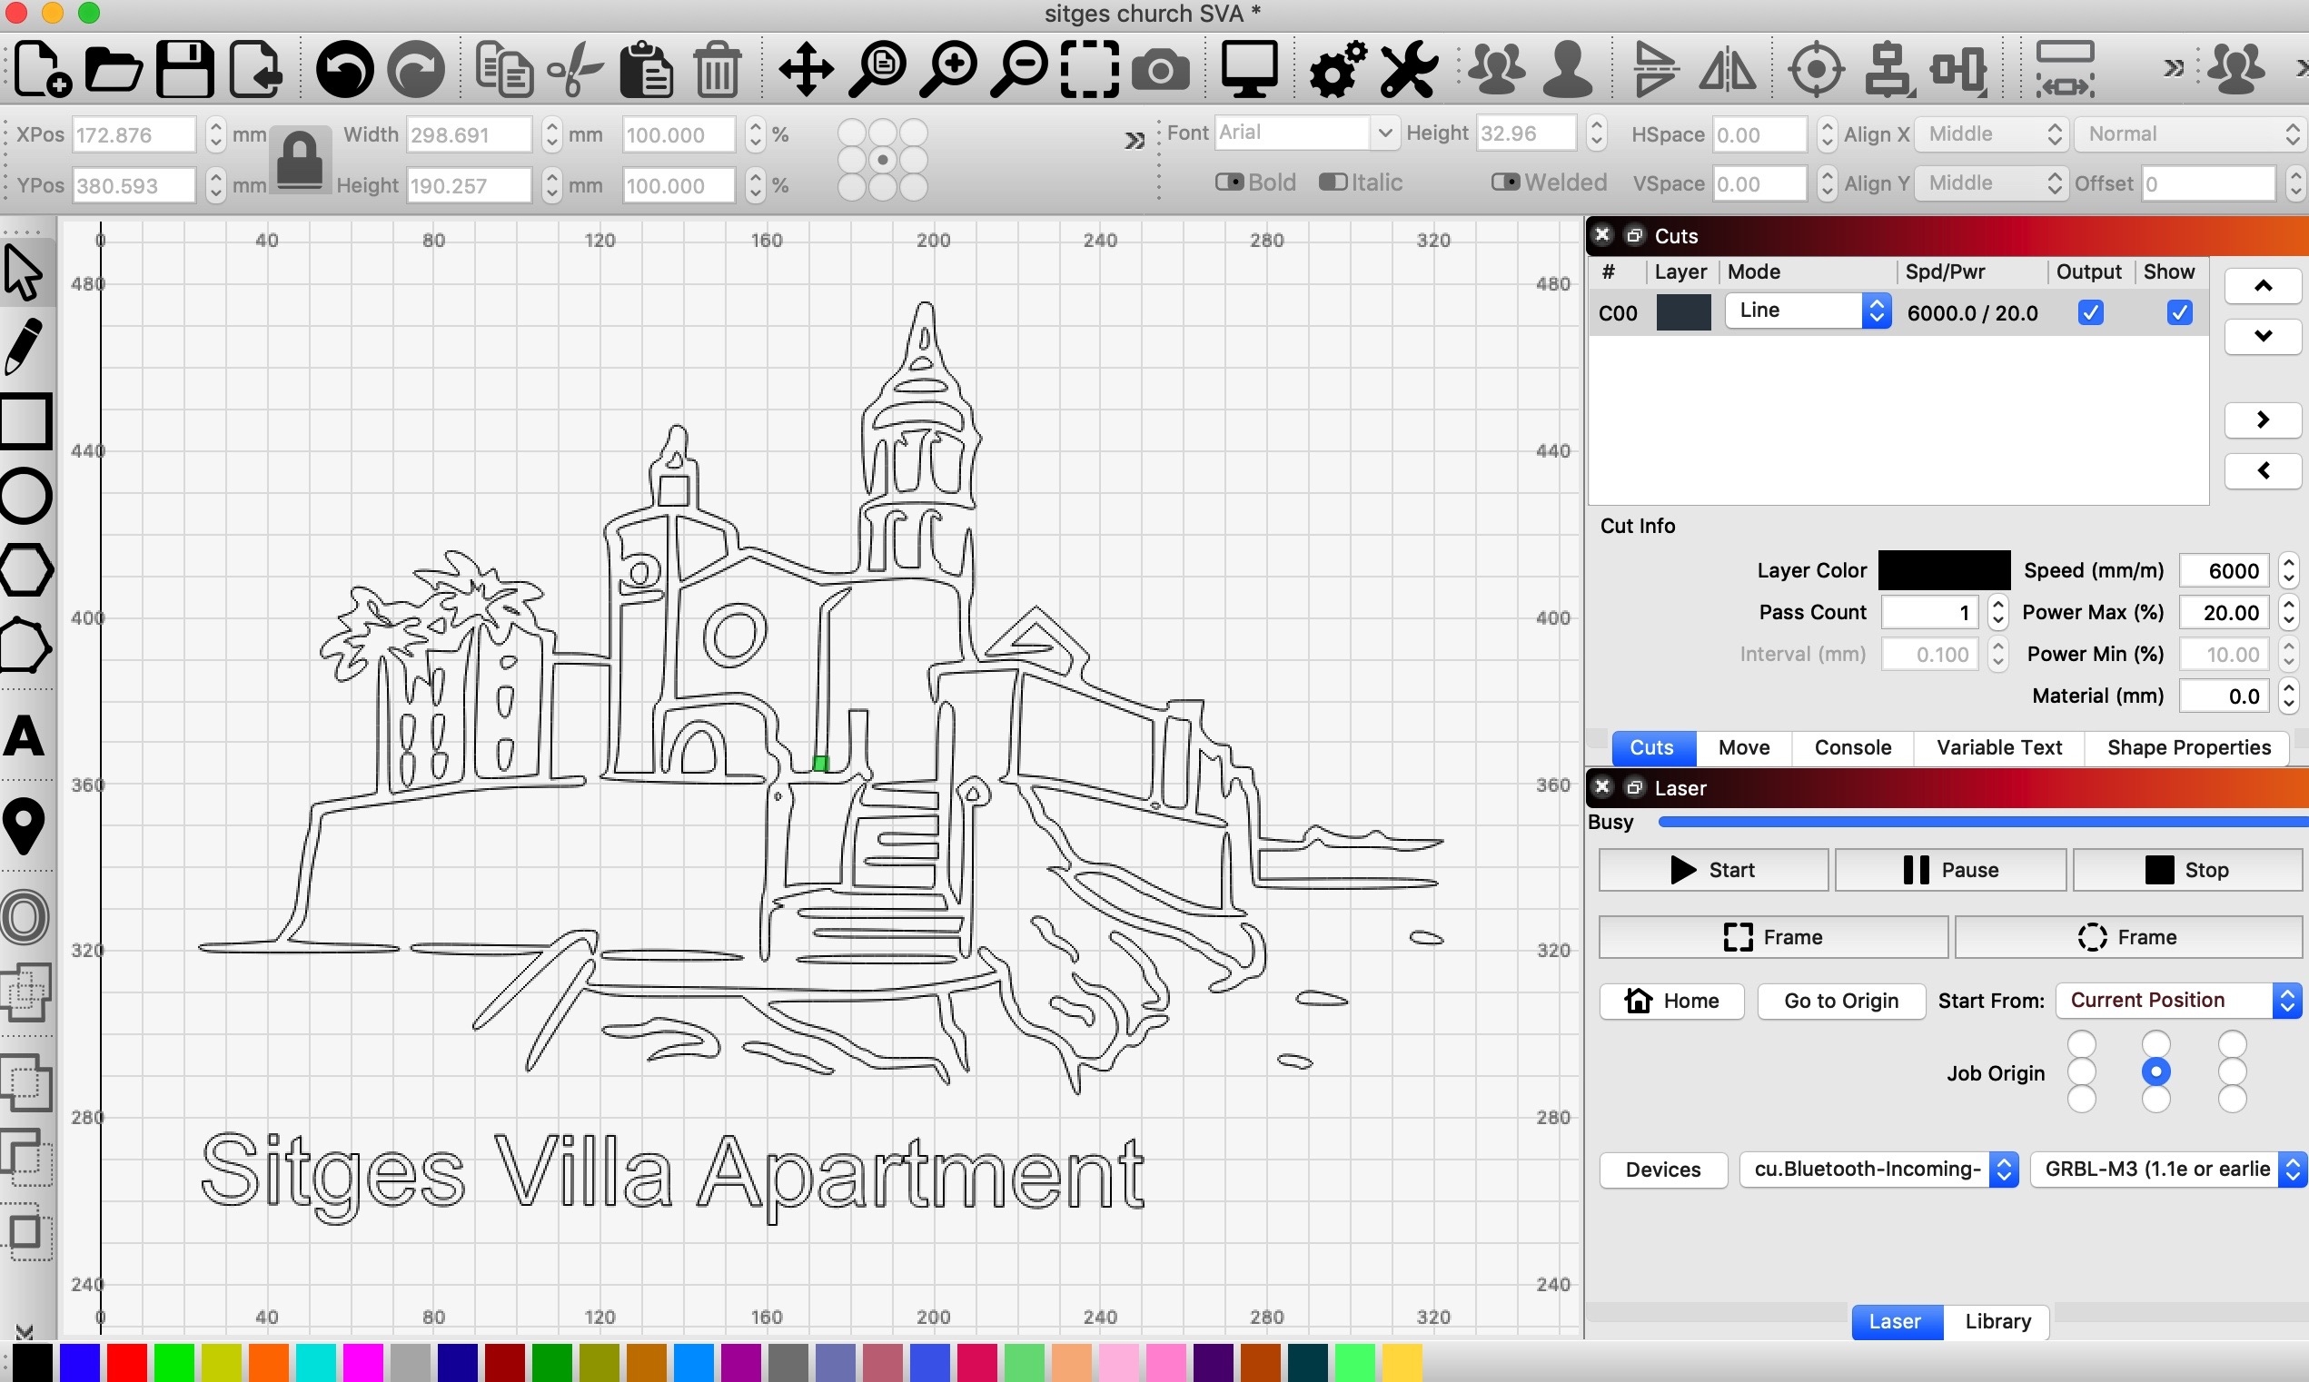
Task: Click the Undo arrow in toolbar
Action: [x=342, y=69]
